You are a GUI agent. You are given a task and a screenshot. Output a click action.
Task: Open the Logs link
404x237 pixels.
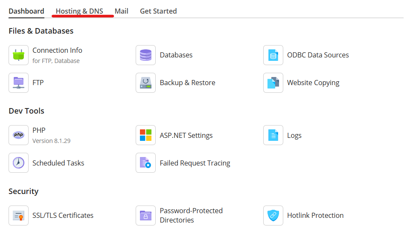294,135
